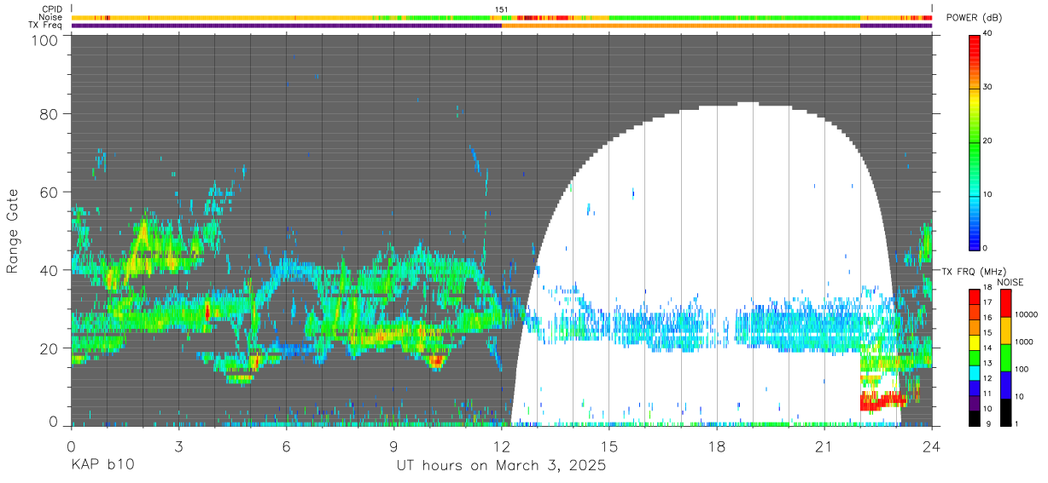Click the TX Freq row label
This screenshot has height=483, width=1048.
pos(46,25)
